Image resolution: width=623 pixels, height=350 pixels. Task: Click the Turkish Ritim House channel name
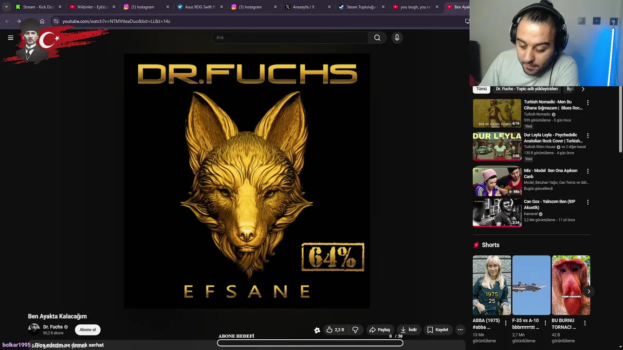(x=539, y=147)
